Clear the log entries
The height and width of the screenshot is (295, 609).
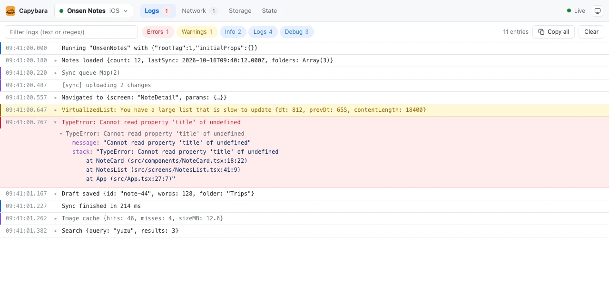click(591, 32)
